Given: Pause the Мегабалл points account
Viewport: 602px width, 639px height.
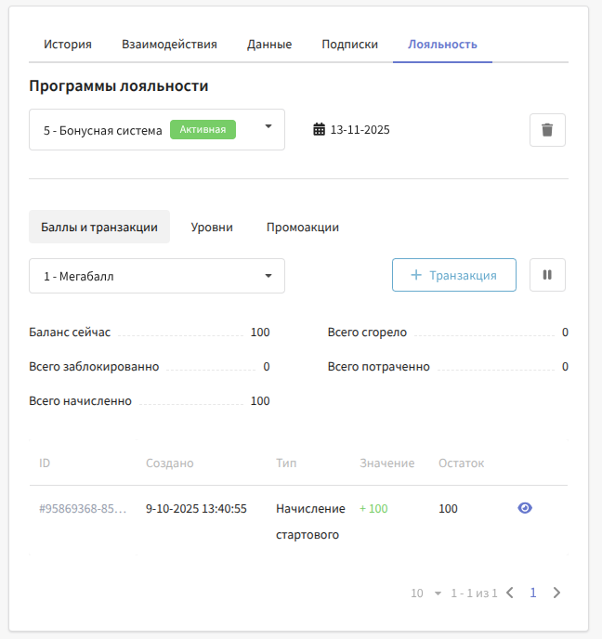Looking at the screenshot, I should coord(547,275).
